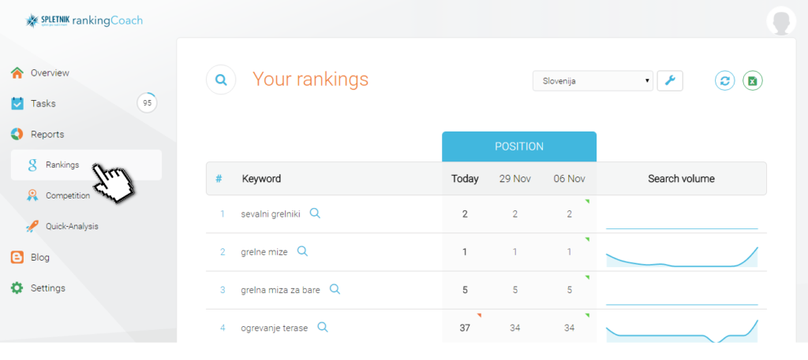
Task: Click the grelne mize search volume chart
Action: [682, 257]
